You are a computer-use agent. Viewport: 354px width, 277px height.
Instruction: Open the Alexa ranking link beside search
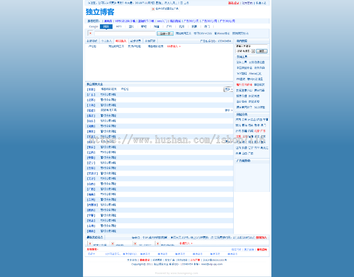[x=222, y=33]
